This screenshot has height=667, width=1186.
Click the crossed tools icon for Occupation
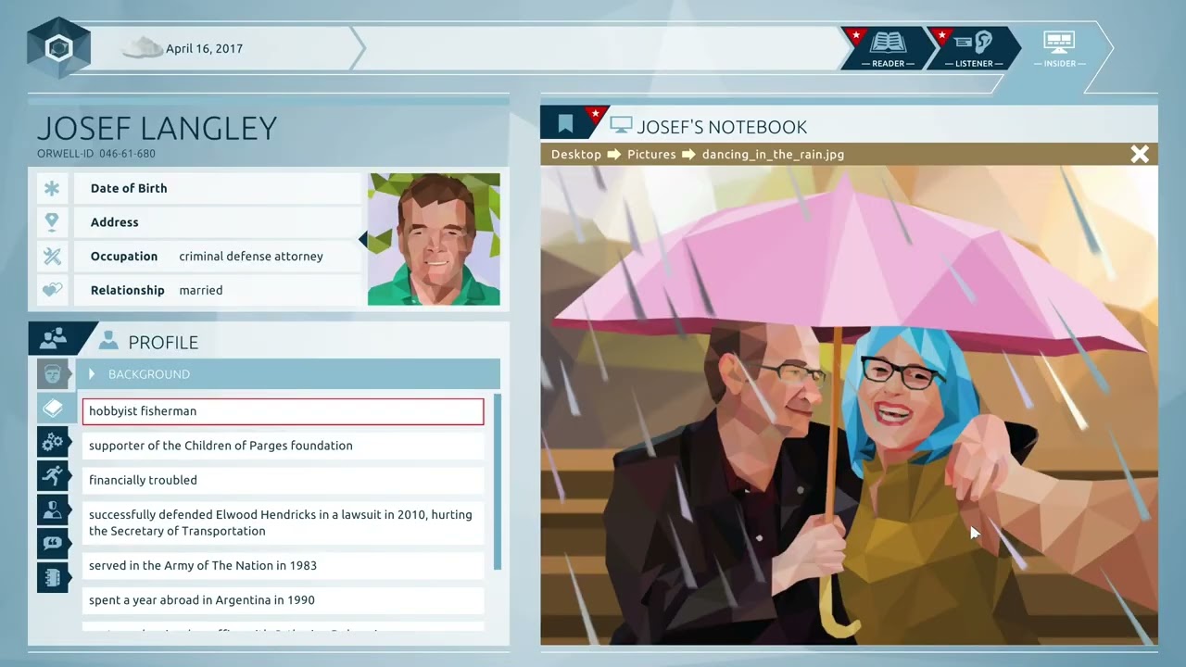coord(52,257)
